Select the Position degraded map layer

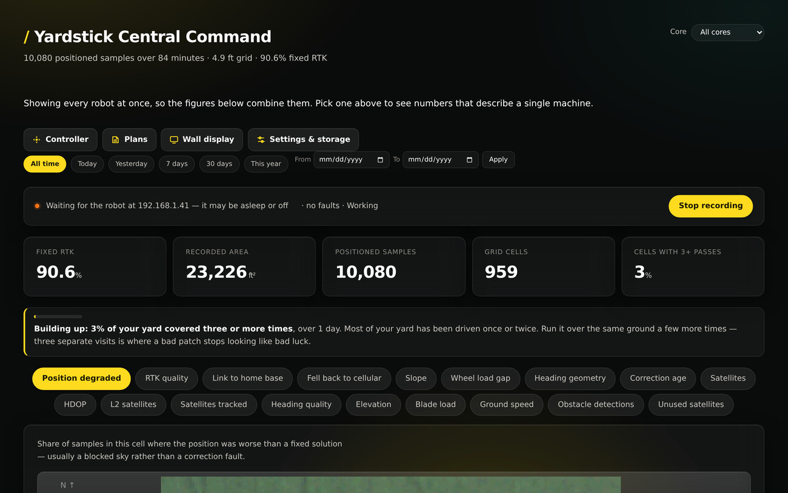point(81,378)
